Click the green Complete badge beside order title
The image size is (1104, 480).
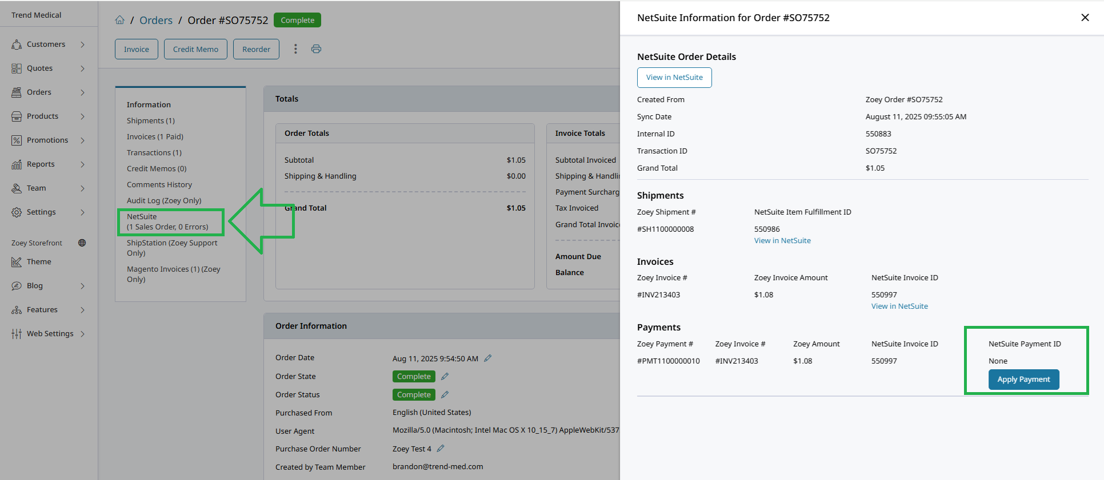[x=297, y=20]
